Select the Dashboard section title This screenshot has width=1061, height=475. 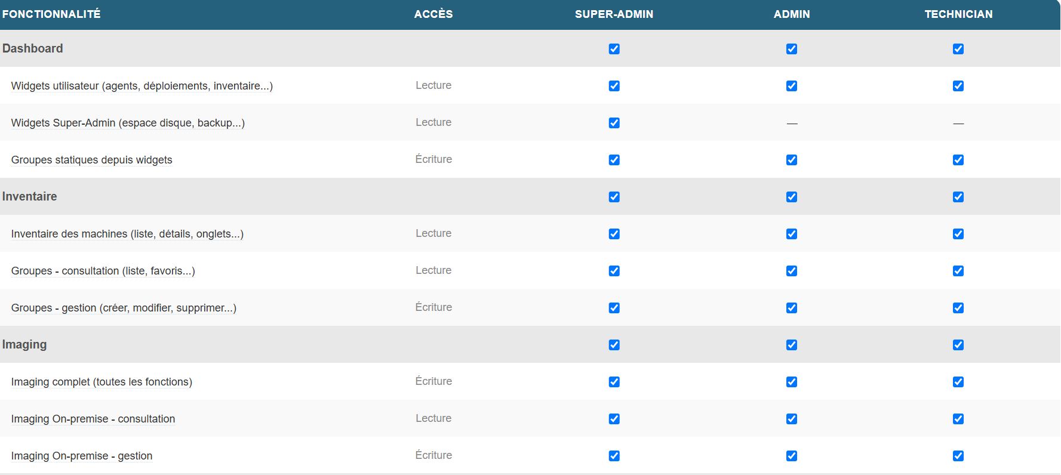click(x=33, y=48)
